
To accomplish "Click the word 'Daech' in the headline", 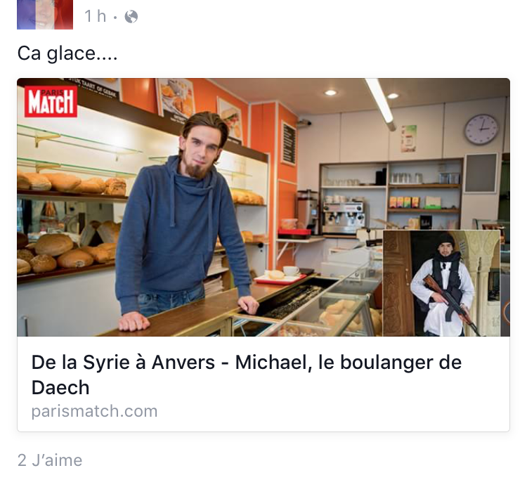I will click(x=60, y=387).
